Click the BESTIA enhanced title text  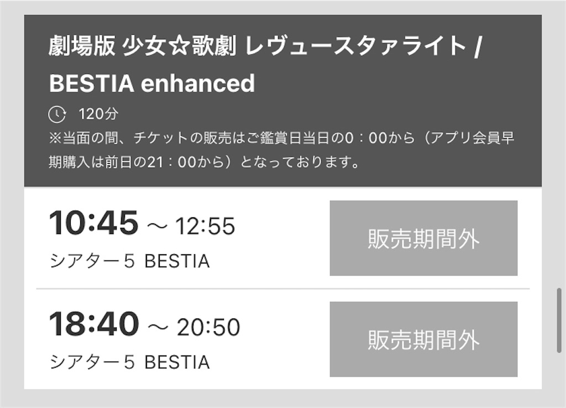coord(152,83)
